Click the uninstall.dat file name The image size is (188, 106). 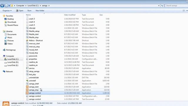pyautogui.click(x=34, y=78)
